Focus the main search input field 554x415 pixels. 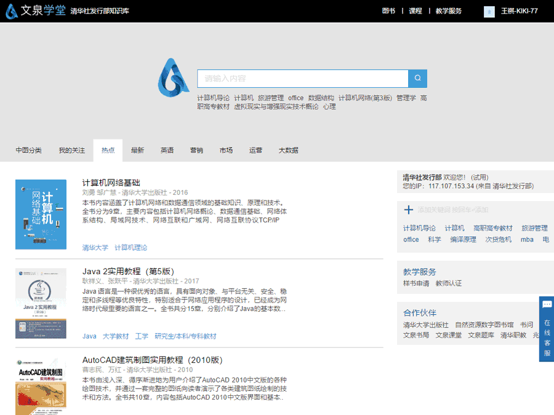point(303,78)
